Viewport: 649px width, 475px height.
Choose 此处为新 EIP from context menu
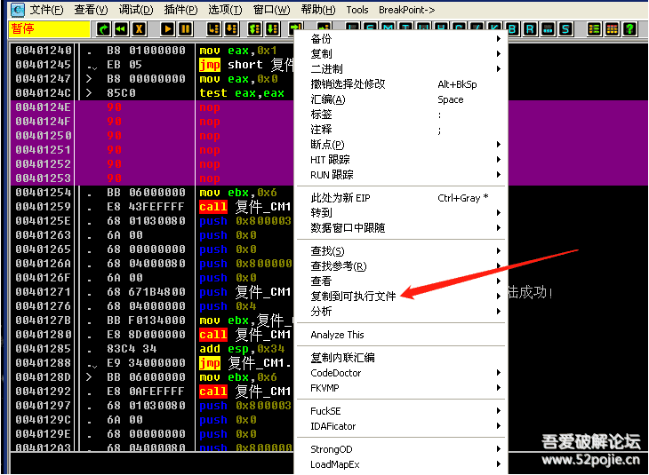340,198
